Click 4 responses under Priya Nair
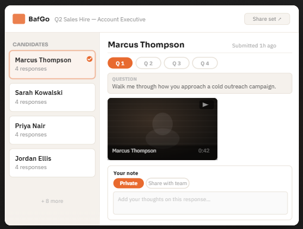The image size is (303, 229). pyautogui.click(x=31, y=135)
